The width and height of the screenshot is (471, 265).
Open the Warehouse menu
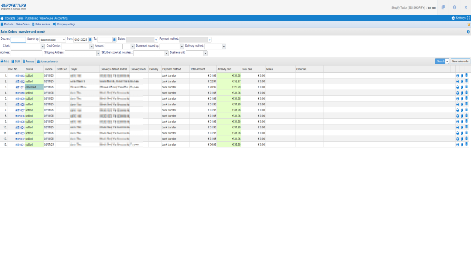click(x=46, y=18)
